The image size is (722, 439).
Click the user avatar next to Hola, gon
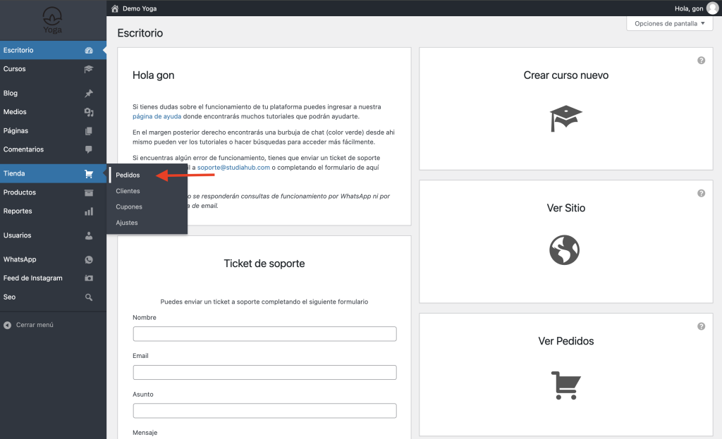coord(712,8)
